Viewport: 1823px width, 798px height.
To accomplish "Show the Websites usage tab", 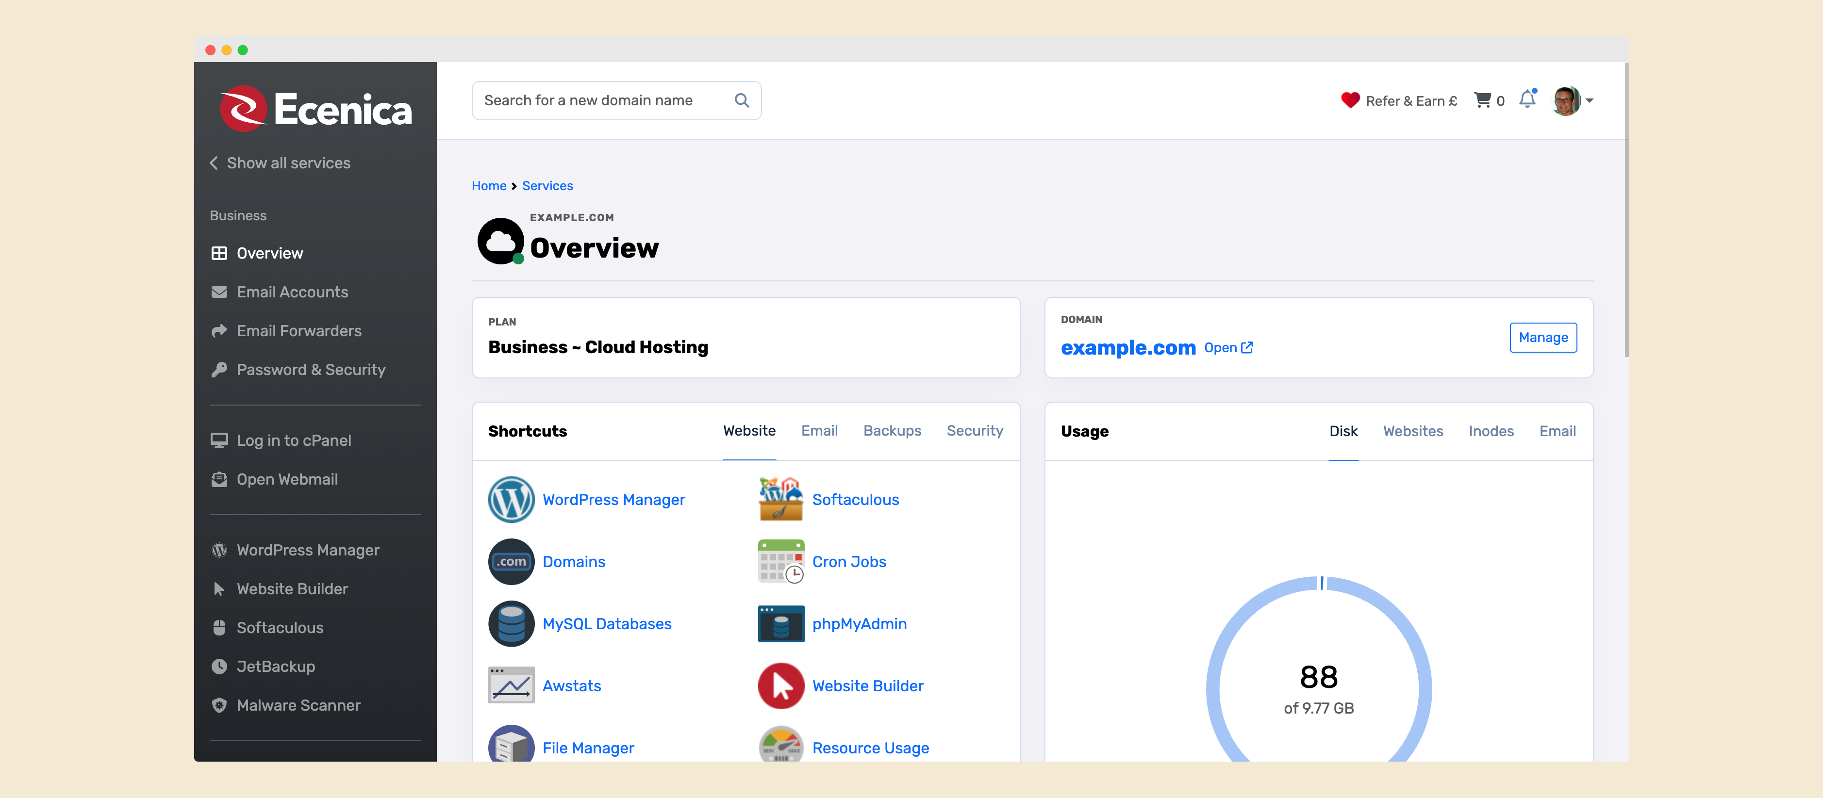I will click(1412, 432).
